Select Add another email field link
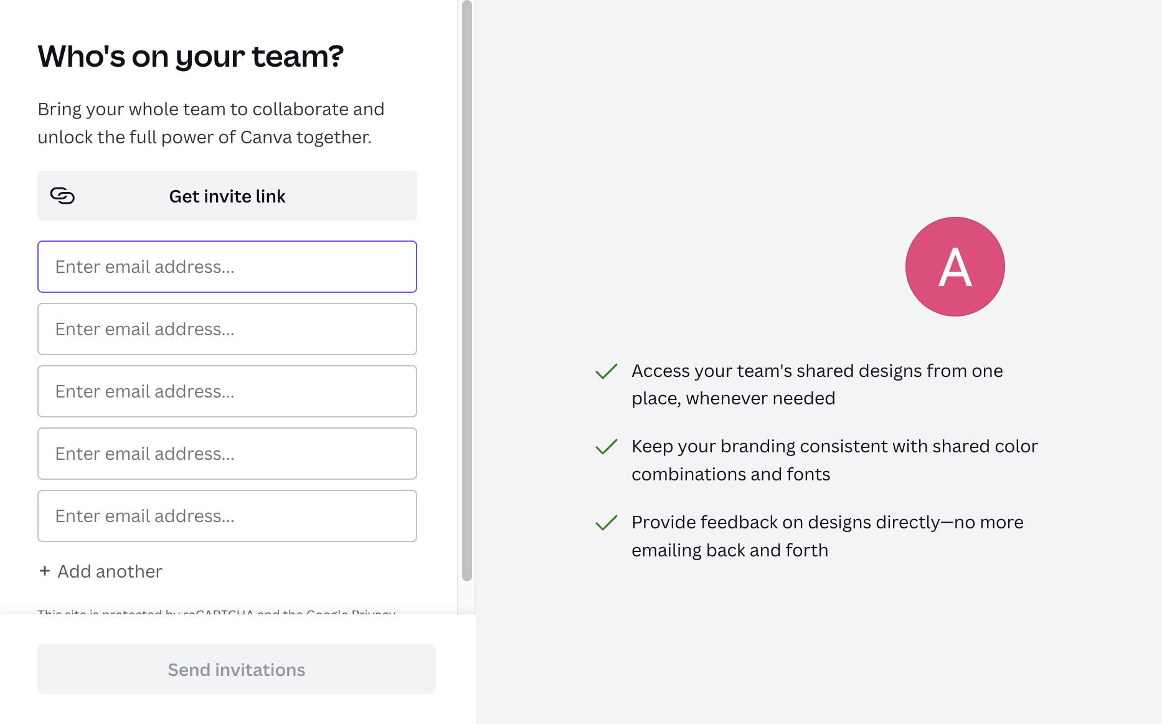Viewport: 1162px width, 724px height. tap(101, 571)
